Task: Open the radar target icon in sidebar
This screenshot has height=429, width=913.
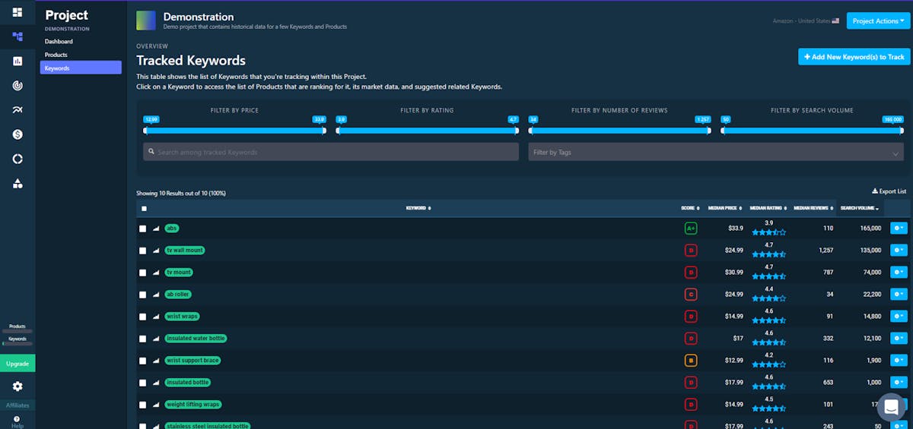Action: [x=17, y=86]
